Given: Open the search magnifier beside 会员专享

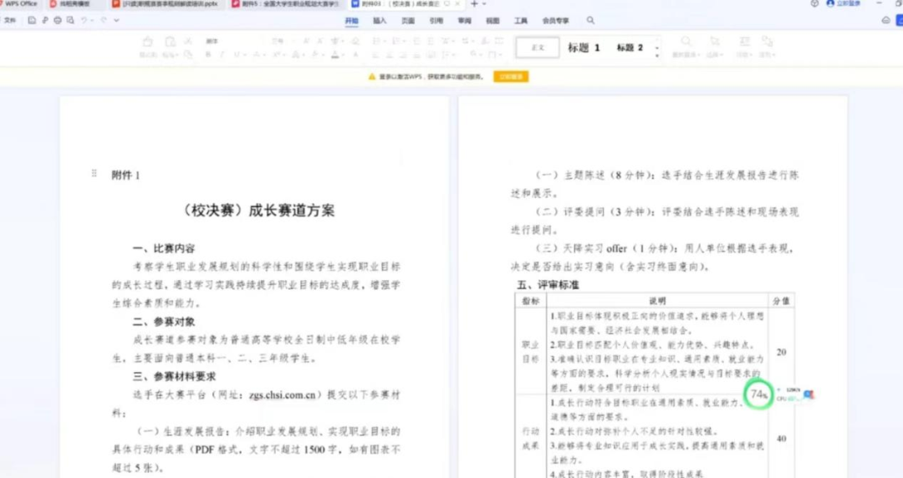Looking at the screenshot, I should pos(590,20).
